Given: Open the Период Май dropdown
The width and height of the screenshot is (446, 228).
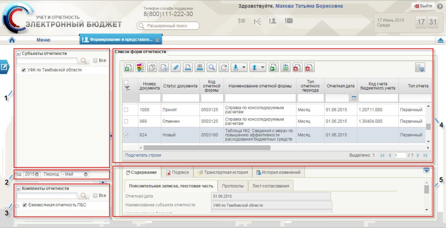Looking at the screenshot, I should tap(75, 174).
